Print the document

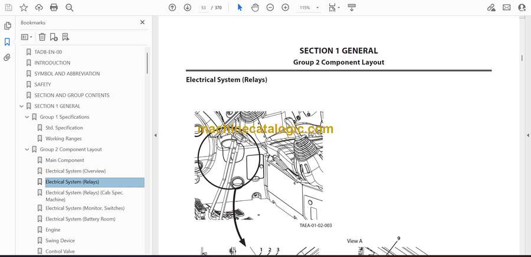point(54,8)
